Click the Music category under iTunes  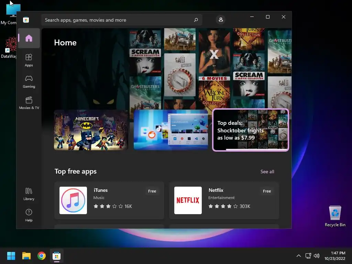click(99, 198)
